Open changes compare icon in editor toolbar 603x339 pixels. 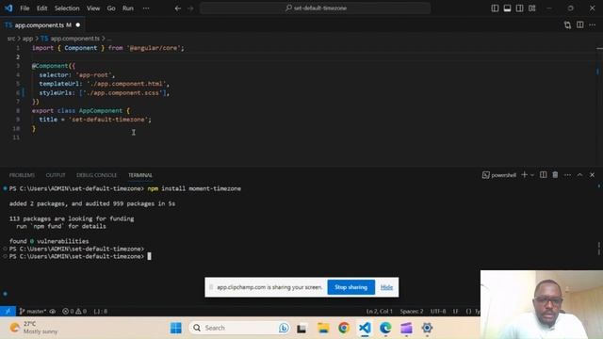coord(567,25)
